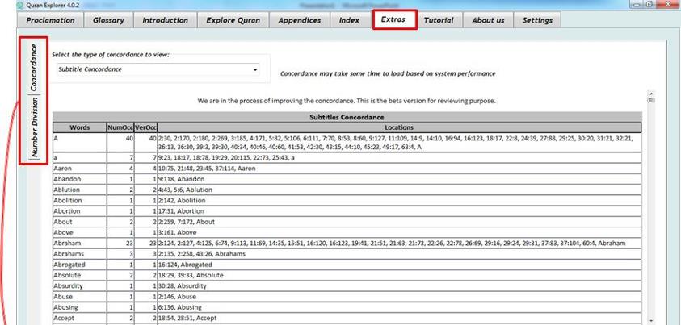The width and height of the screenshot is (681, 325).
Task: Click the Subtitles Concordance table title
Action: 347,117
